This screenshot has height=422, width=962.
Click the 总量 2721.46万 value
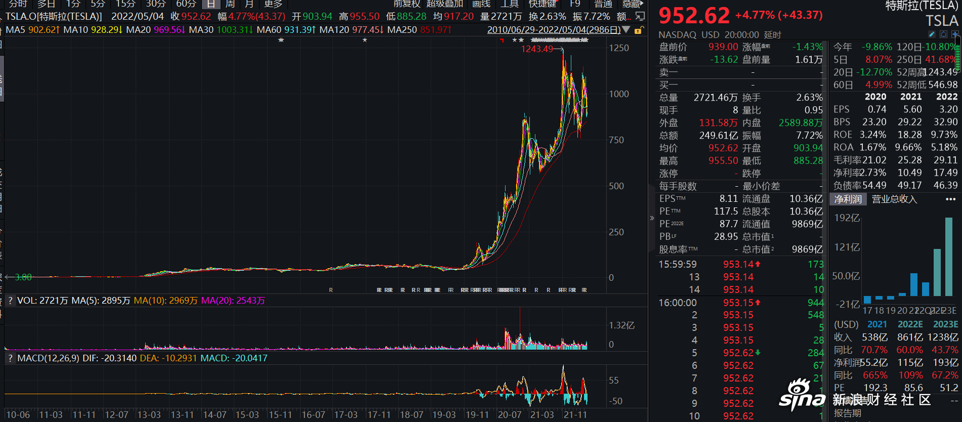pyautogui.click(x=716, y=98)
